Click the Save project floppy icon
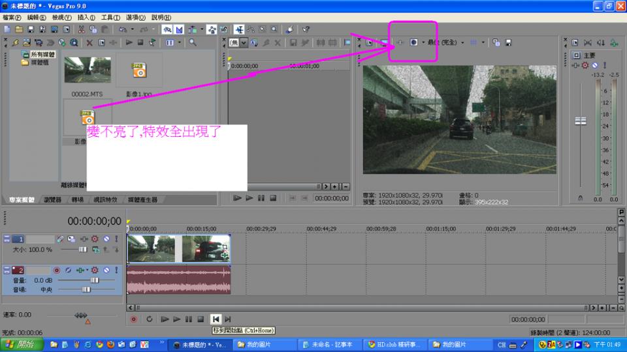The height and width of the screenshot is (352, 627). point(30,29)
